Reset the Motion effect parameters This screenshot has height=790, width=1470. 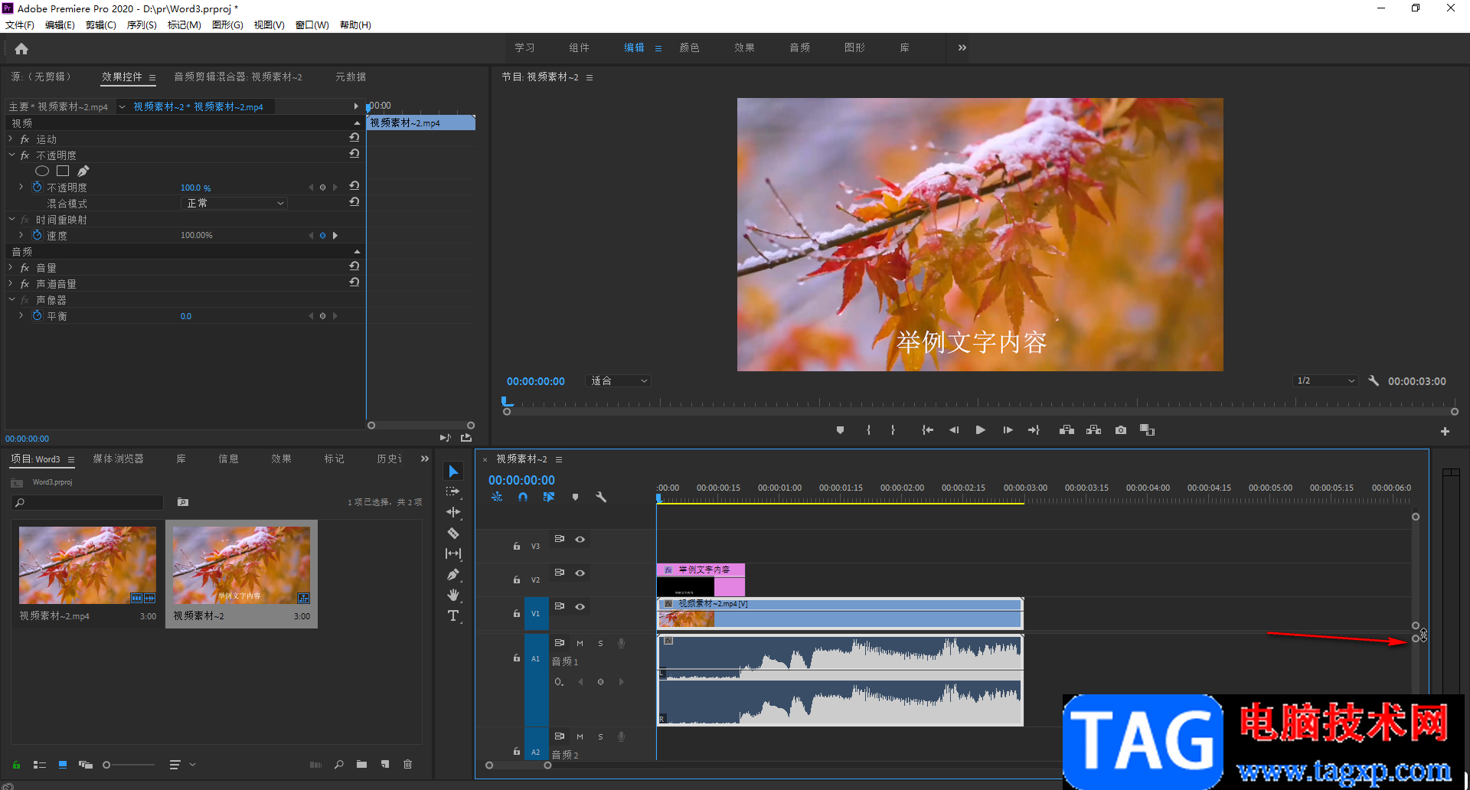[x=354, y=138]
